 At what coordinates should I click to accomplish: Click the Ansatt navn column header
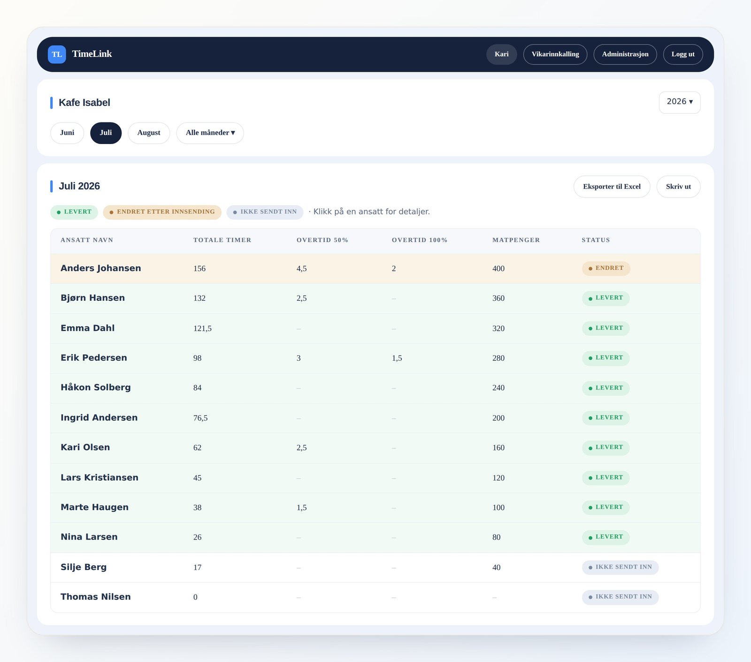pos(87,240)
